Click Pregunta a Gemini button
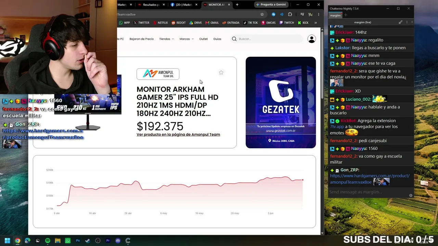This screenshot has height=246, width=438. point(271,5)
